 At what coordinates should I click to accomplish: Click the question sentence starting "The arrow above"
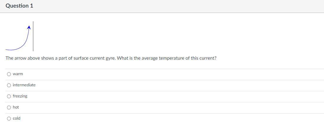click(111, 58)
